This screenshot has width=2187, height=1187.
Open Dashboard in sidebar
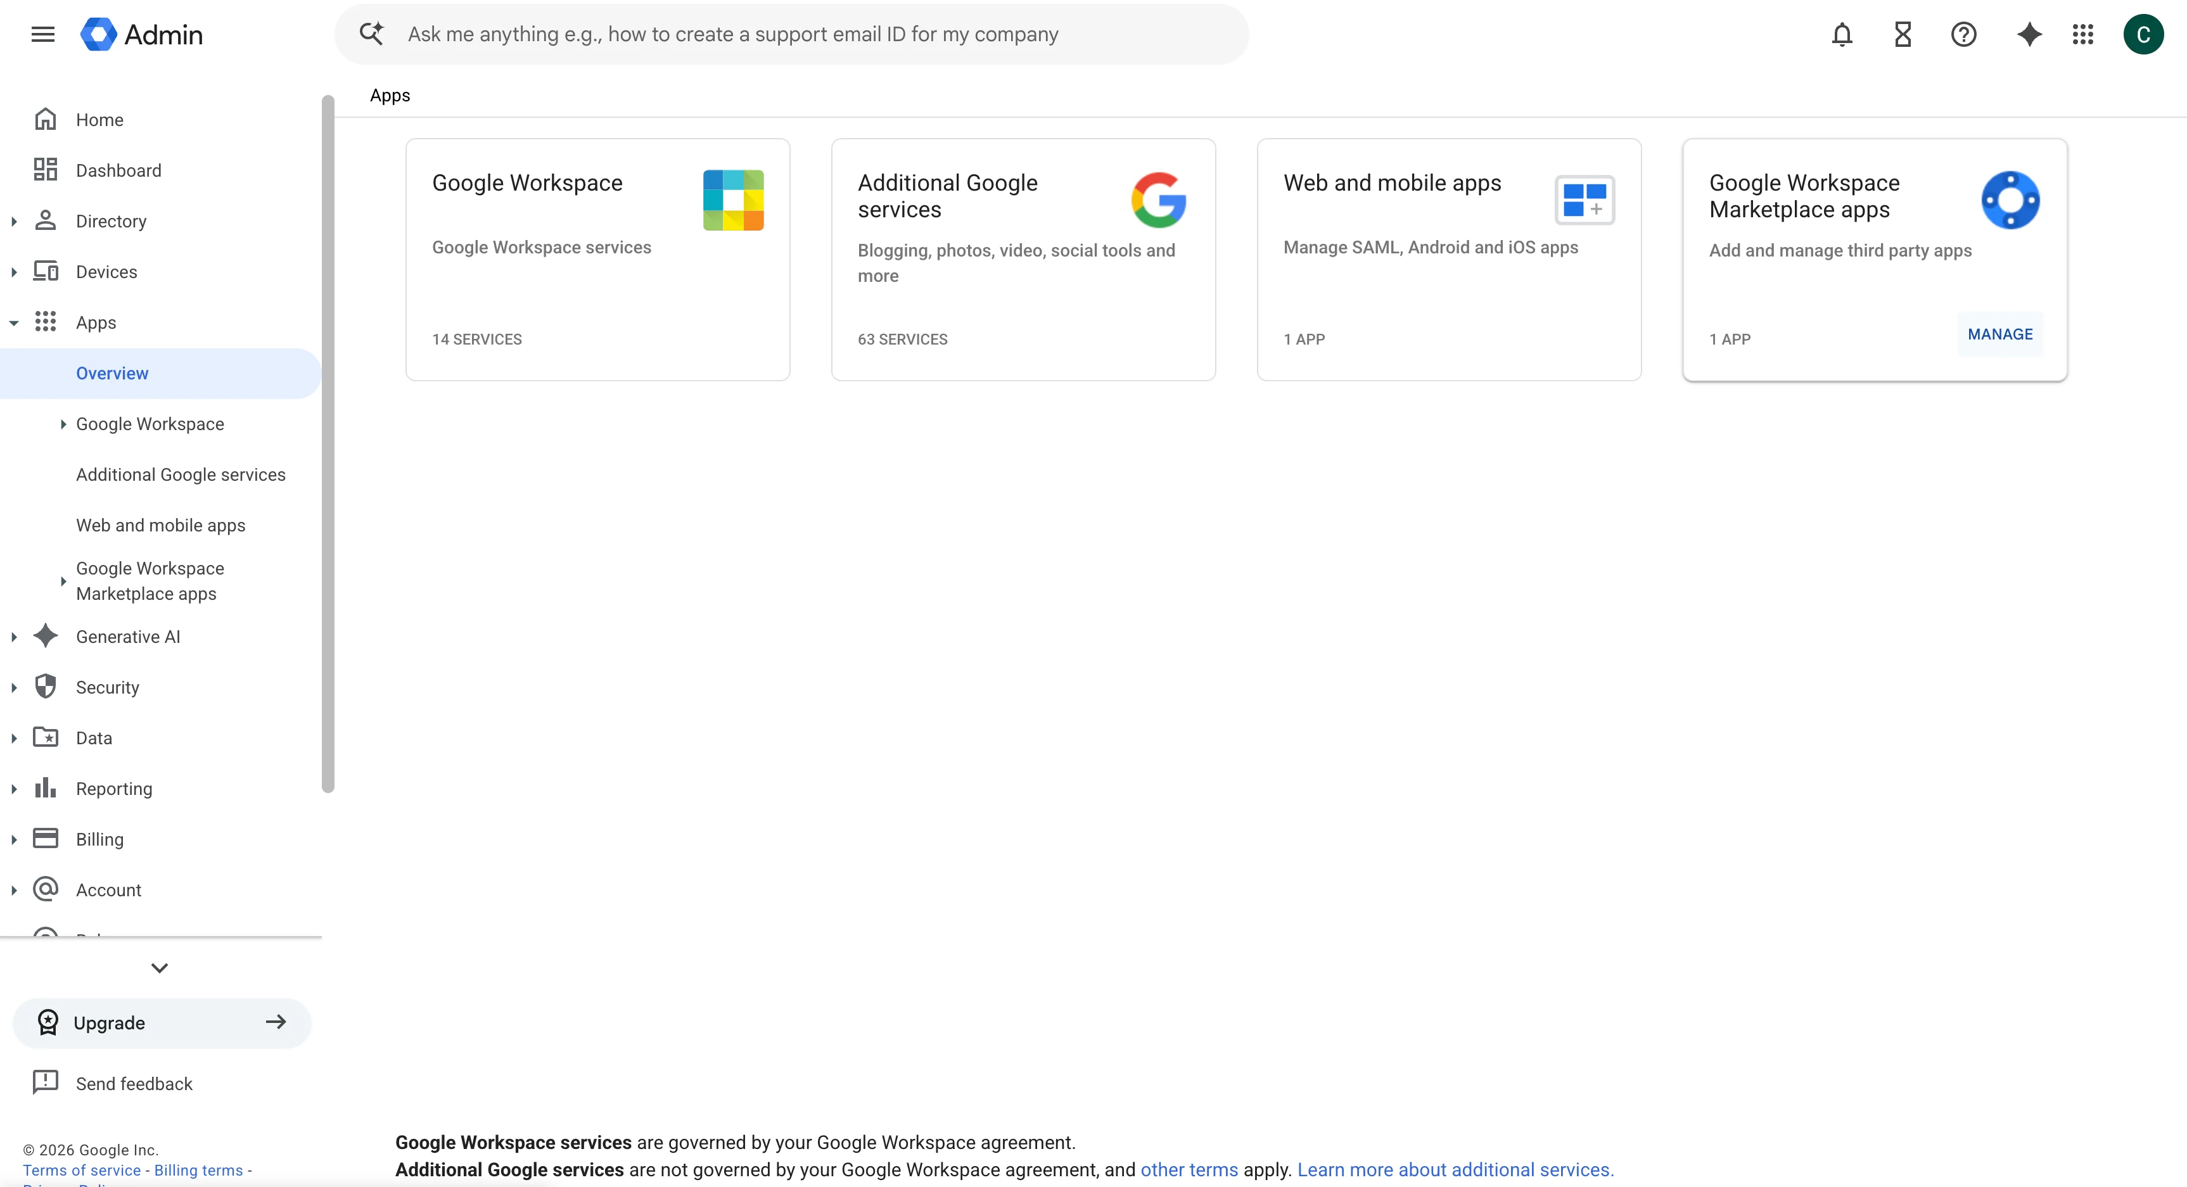click(119, 170)
